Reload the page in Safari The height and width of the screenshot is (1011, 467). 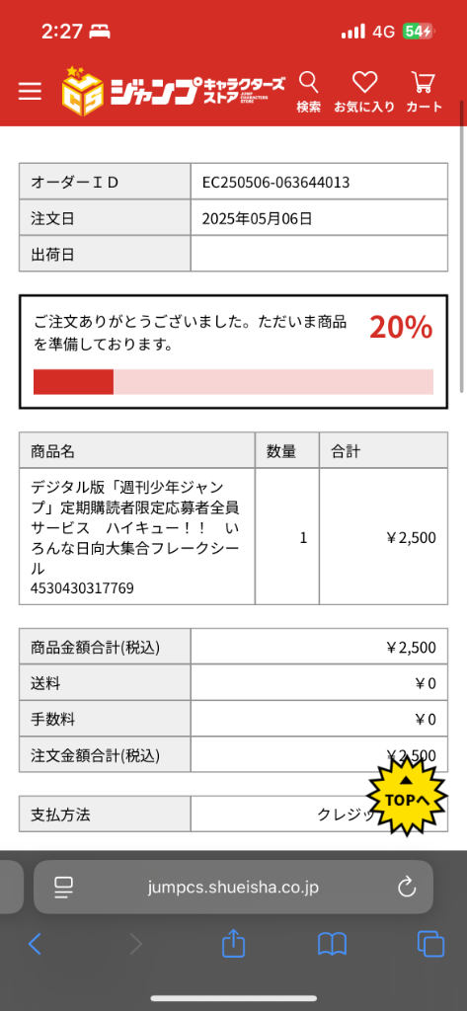[x=407, y=888]
